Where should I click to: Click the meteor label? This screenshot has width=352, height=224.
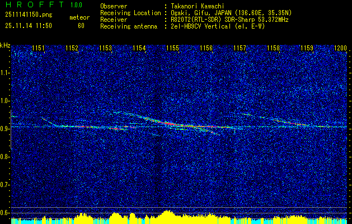[79, 17]
